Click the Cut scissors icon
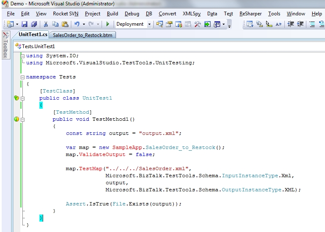 (x=46, y=24)
